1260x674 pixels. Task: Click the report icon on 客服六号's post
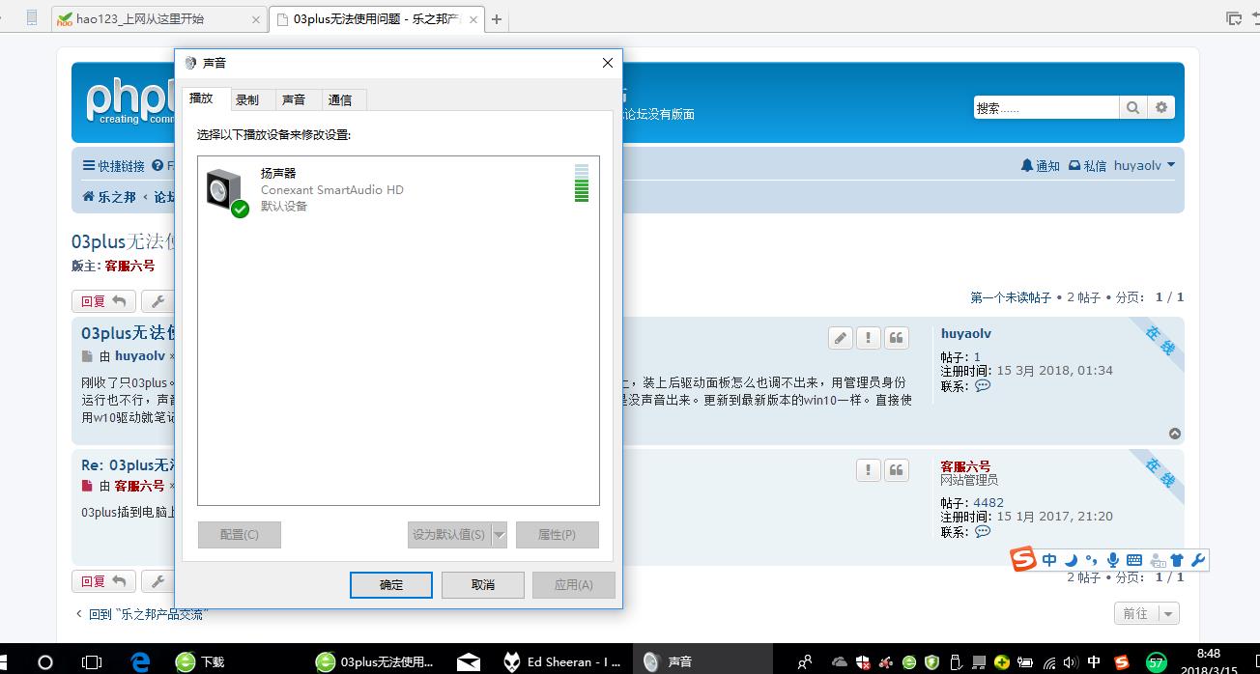868,469
